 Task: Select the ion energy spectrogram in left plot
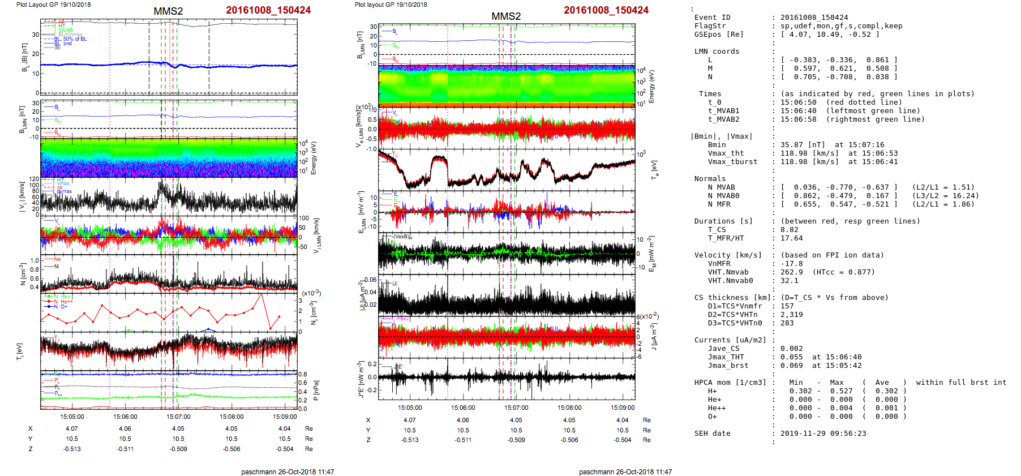169,157
